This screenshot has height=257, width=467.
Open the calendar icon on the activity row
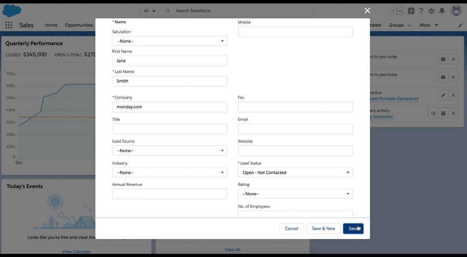[x=442, y=113]
